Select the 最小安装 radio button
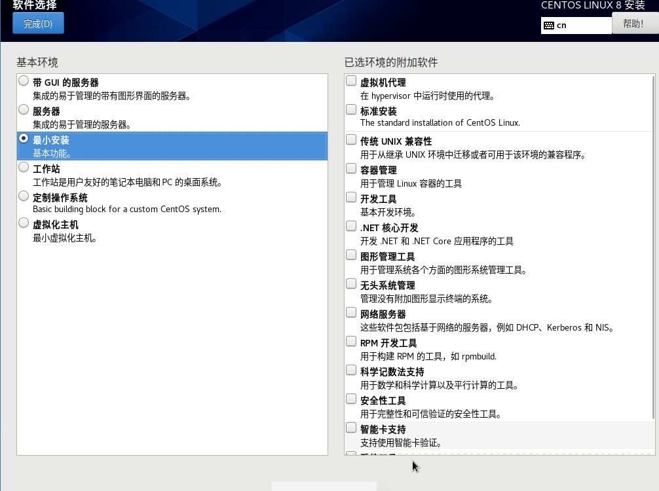Viewport: 659px width, 491px height. pyautogui.click(x=24, y=139)
